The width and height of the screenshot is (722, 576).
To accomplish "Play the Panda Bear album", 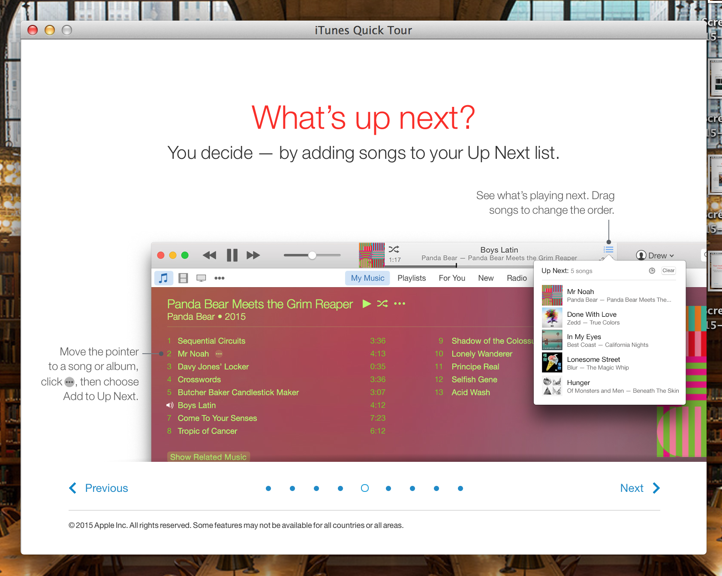I will [x=367, y=303].
